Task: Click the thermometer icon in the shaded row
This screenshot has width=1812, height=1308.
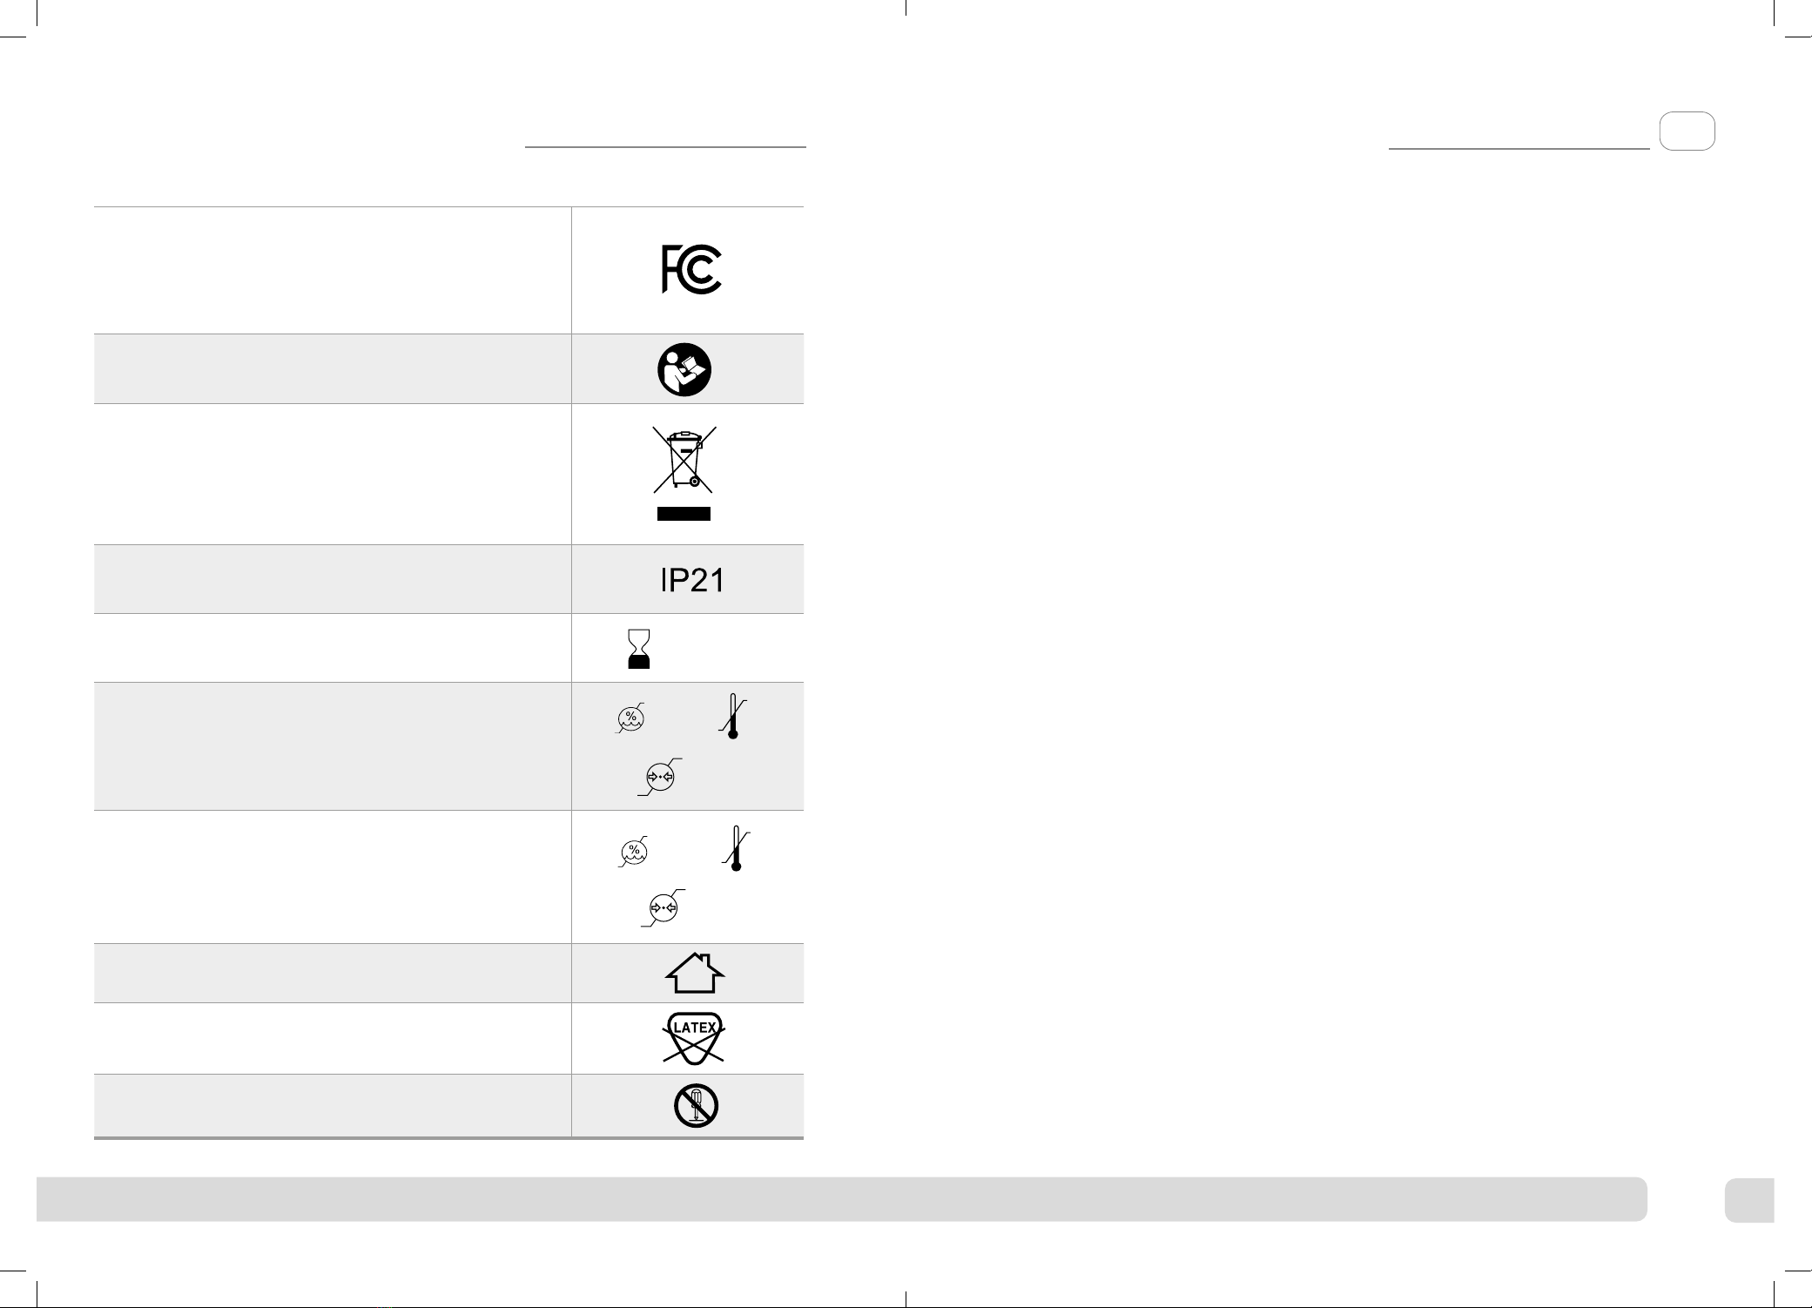Action: (733, 717)
